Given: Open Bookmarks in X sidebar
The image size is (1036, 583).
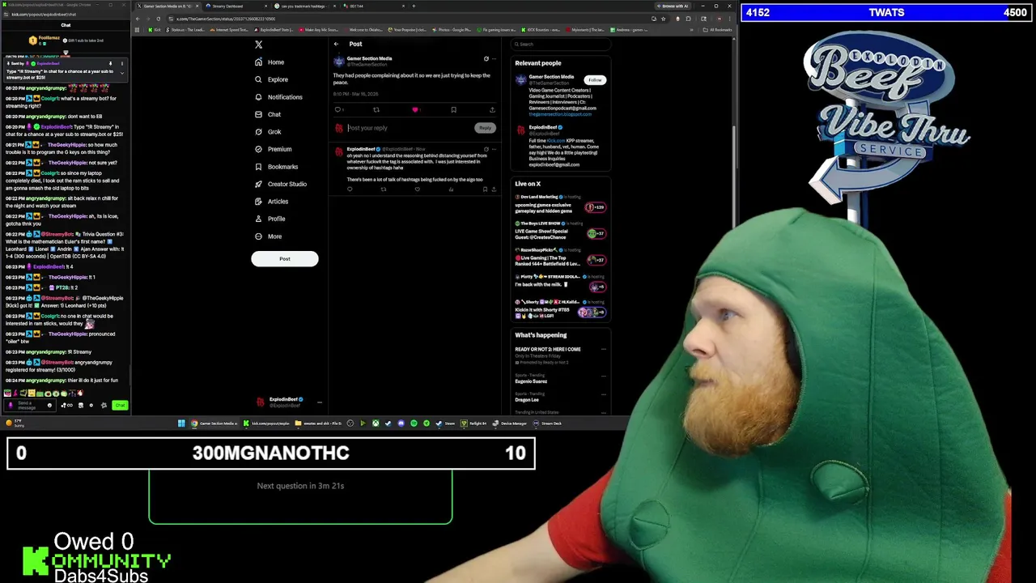Looking at the screenshot, I should pos(276,167).
